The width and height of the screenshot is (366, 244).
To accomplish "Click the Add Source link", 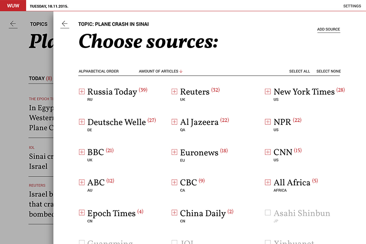I will (x=329, y=29).
